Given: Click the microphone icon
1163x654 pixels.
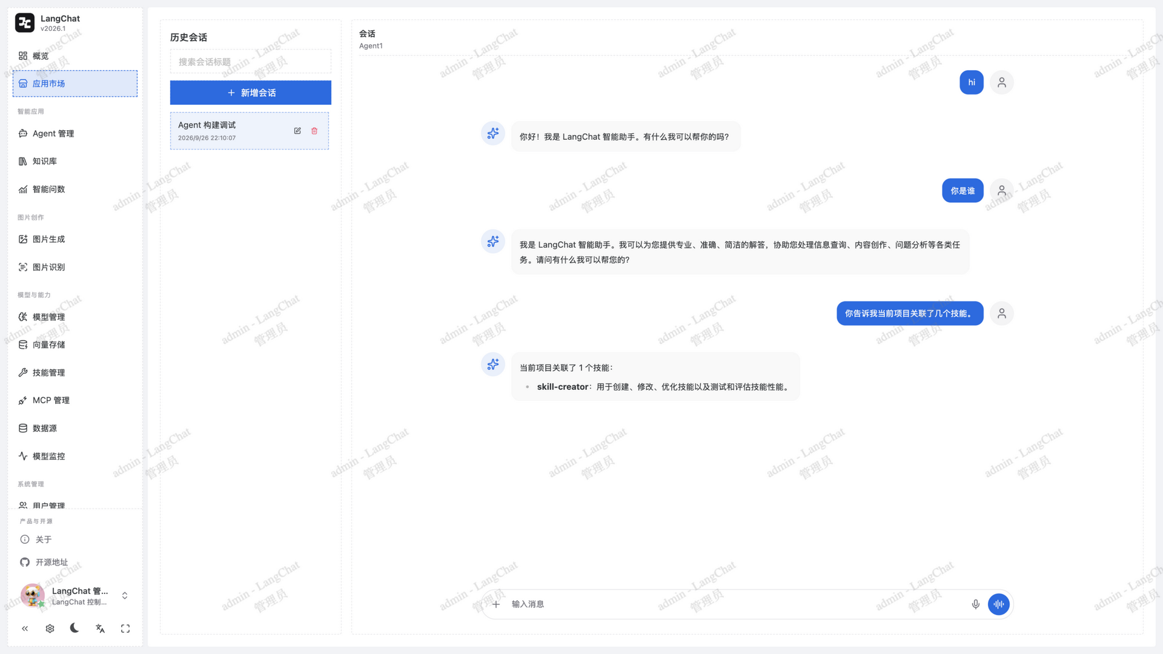Looking at the screenshot, I should point(976,604).
